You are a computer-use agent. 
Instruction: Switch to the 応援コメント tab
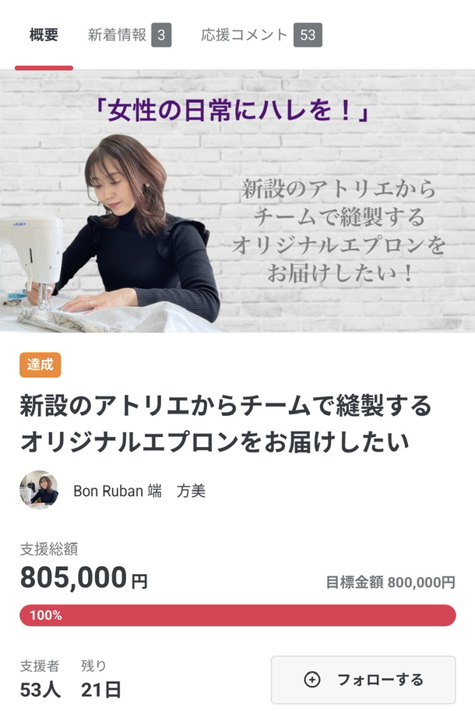pos(245,35)
